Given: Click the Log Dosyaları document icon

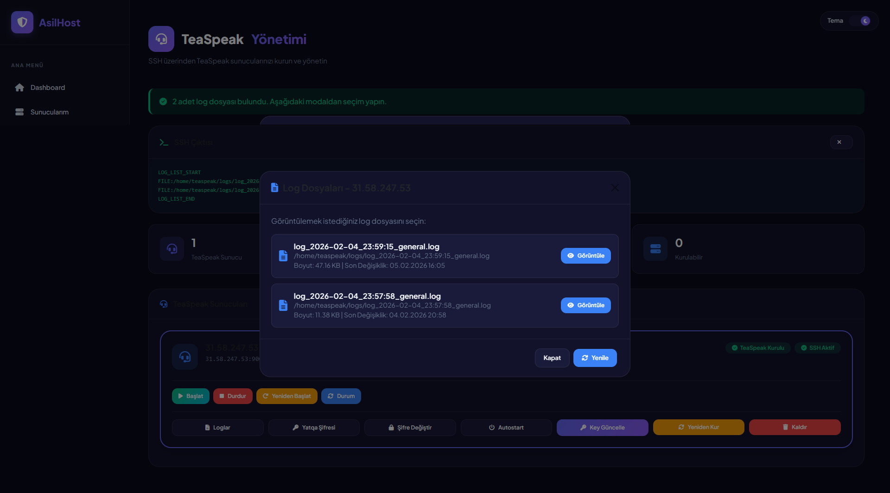Looking at the screenshot, I should [x=274, y=188].
